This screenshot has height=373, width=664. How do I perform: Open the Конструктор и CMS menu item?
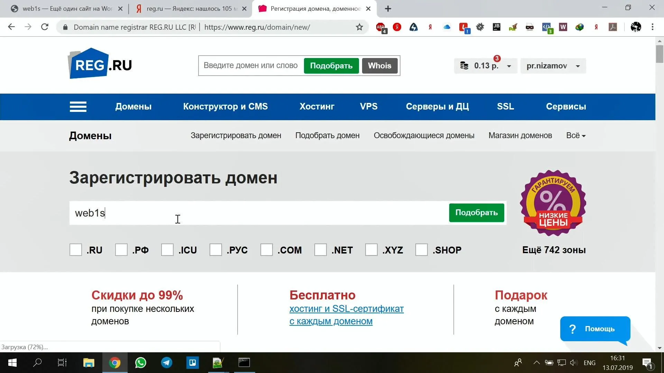click(225, 106)
